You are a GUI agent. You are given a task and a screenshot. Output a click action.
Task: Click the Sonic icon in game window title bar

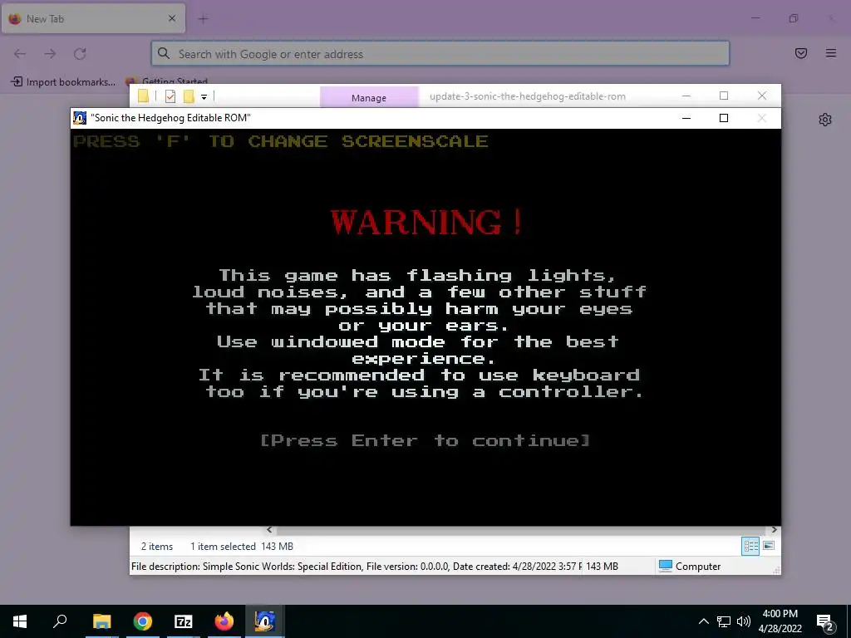point(80,118)
